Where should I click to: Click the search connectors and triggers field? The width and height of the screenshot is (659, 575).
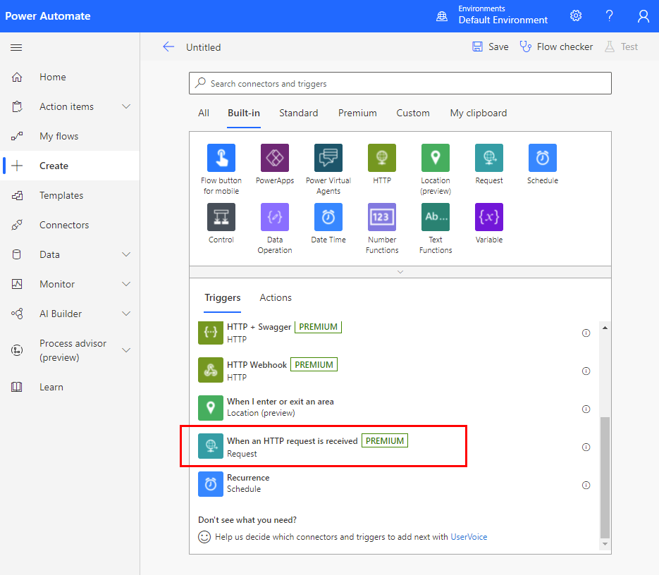[400, 83]
